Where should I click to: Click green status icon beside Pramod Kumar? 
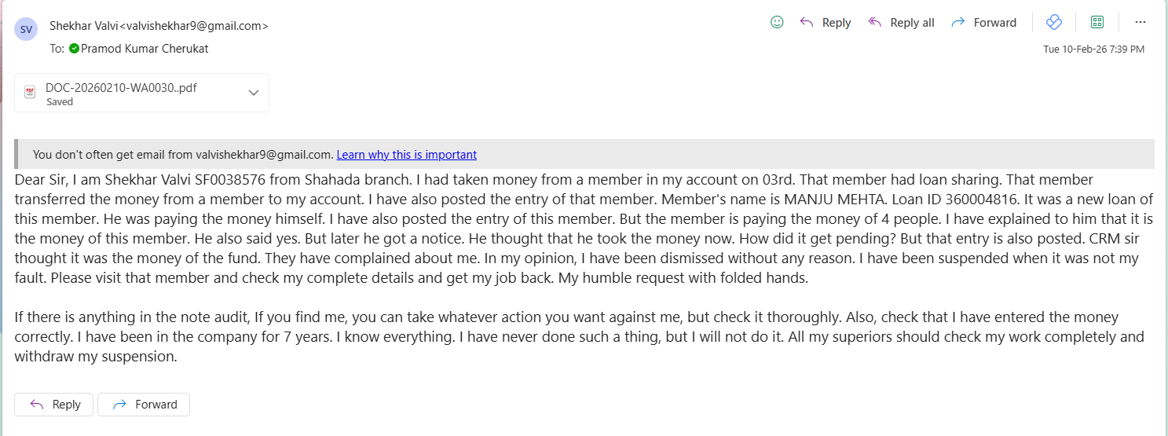[x=74, y=49]
